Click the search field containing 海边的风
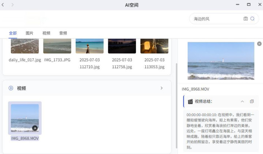 216,19
